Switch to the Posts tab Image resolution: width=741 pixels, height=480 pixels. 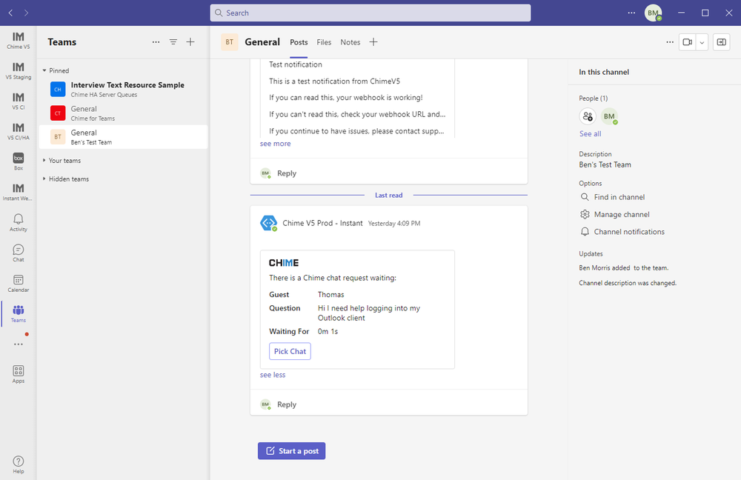[x=299, y=42]
